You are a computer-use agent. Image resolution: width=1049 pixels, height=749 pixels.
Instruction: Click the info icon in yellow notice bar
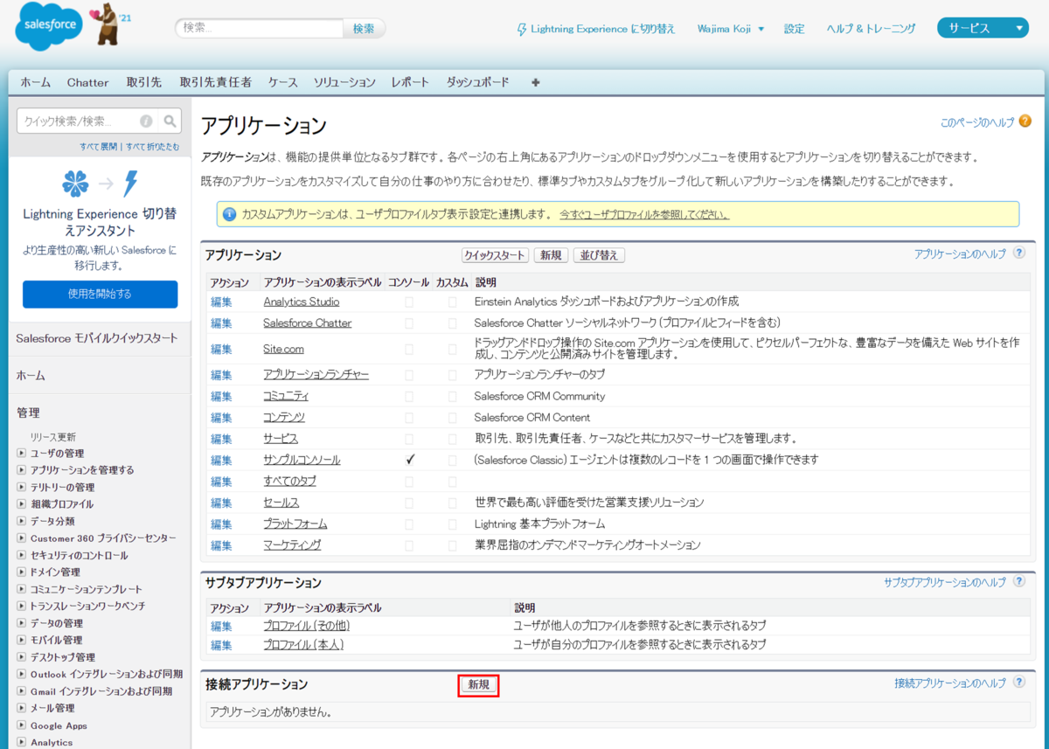point(230,214)
